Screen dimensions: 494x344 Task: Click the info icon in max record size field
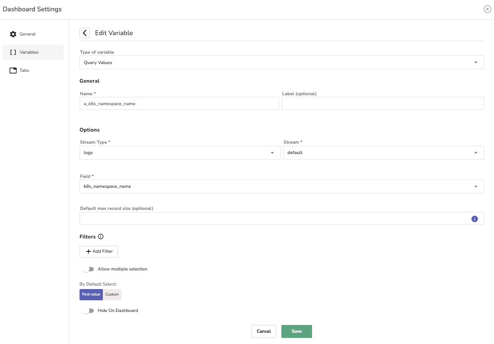[475, 219]
